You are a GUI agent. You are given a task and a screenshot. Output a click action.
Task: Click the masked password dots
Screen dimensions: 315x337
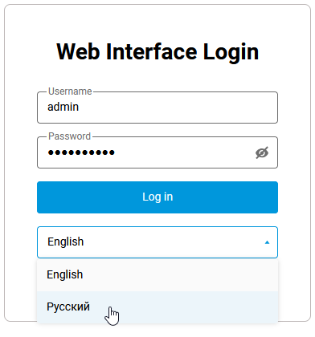81,152
